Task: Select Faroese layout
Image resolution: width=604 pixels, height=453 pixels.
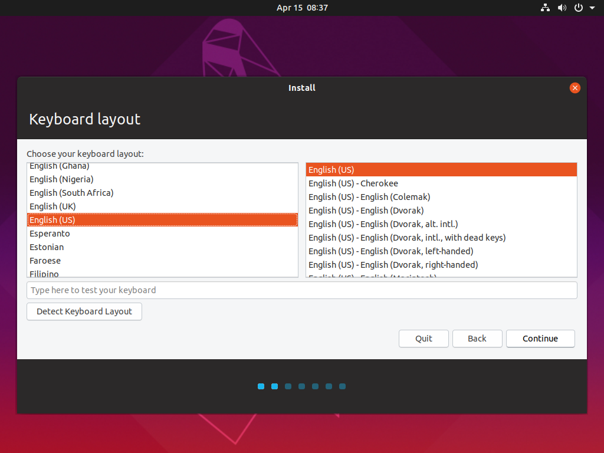Action: pyautogui.click(x=163, y=260)
